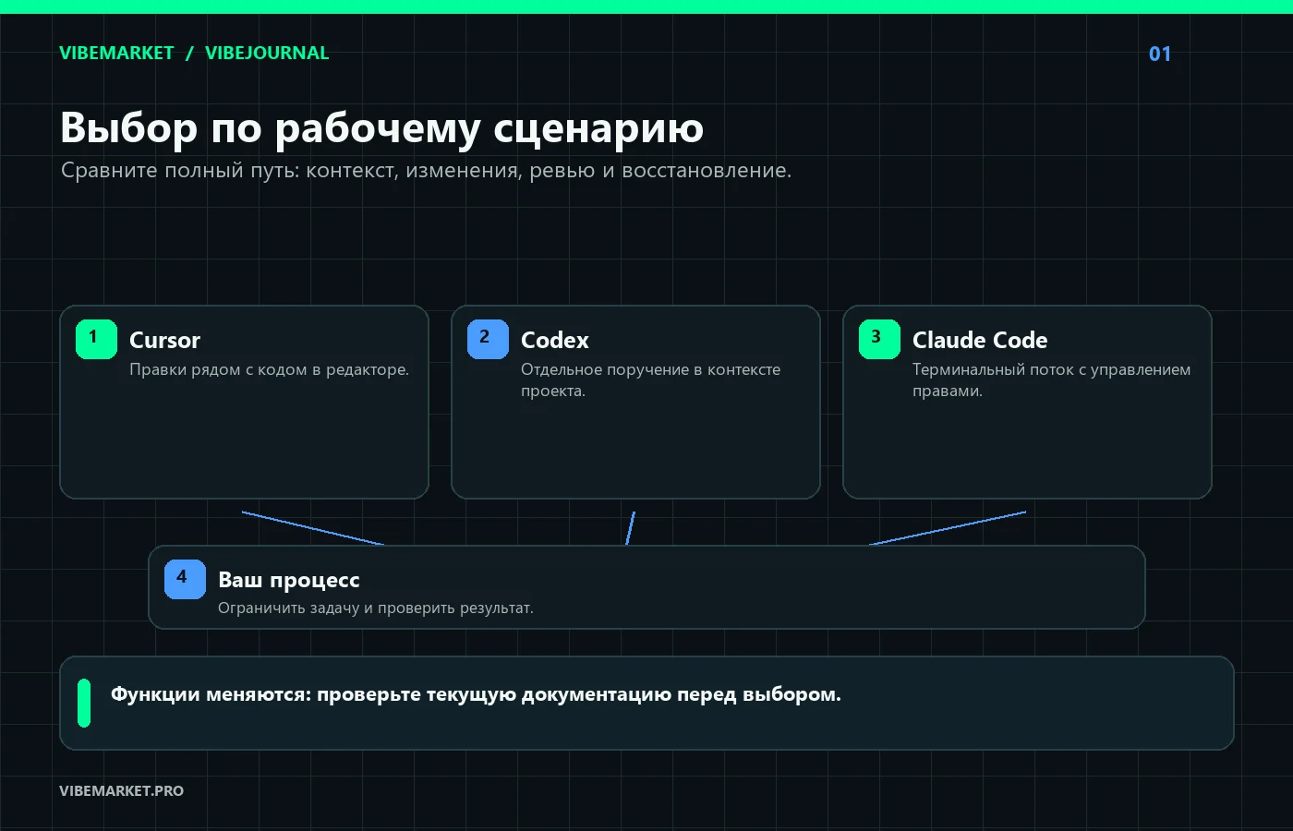Click the subtitle starting 'Сравните полный путь'
Viewport: 1293px width, 831px height.
[426, 170]
